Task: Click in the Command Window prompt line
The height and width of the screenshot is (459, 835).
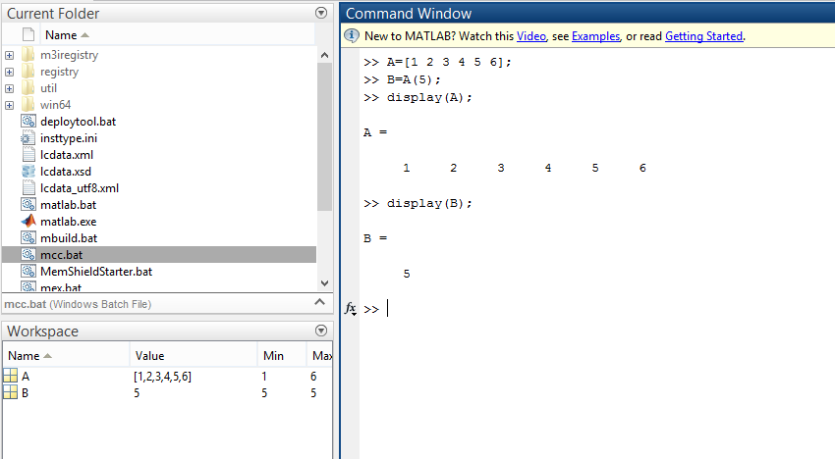Action: [x=596, y=309]
